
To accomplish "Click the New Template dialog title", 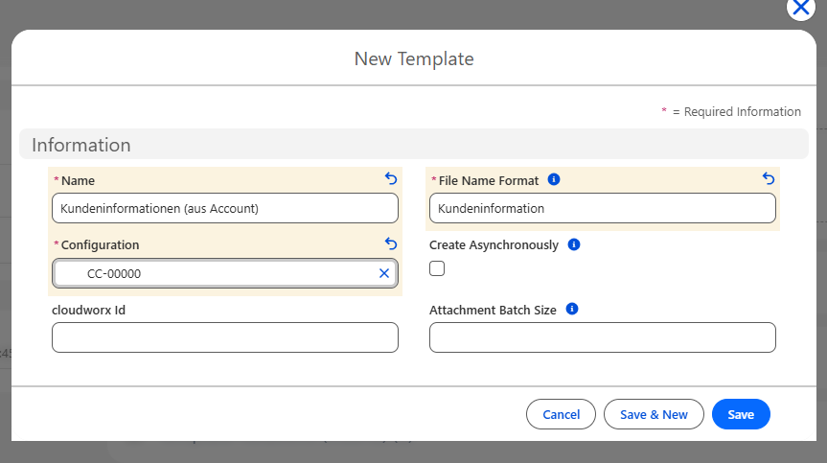I will pyautogui.click(x=414, y=58).
